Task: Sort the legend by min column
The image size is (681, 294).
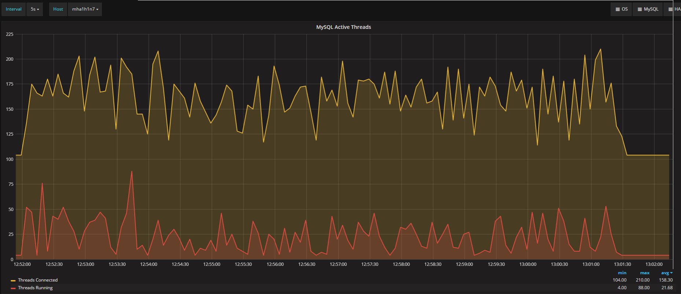Action: (x=622, y=273)
